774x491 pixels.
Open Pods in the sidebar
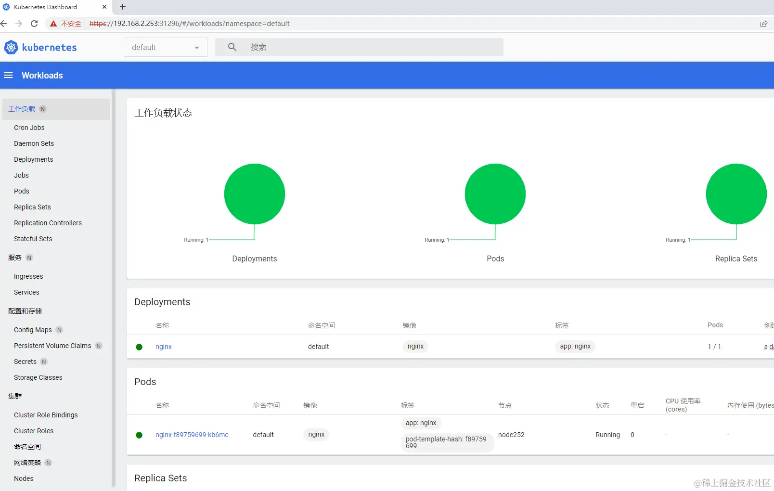coord(22,191)
